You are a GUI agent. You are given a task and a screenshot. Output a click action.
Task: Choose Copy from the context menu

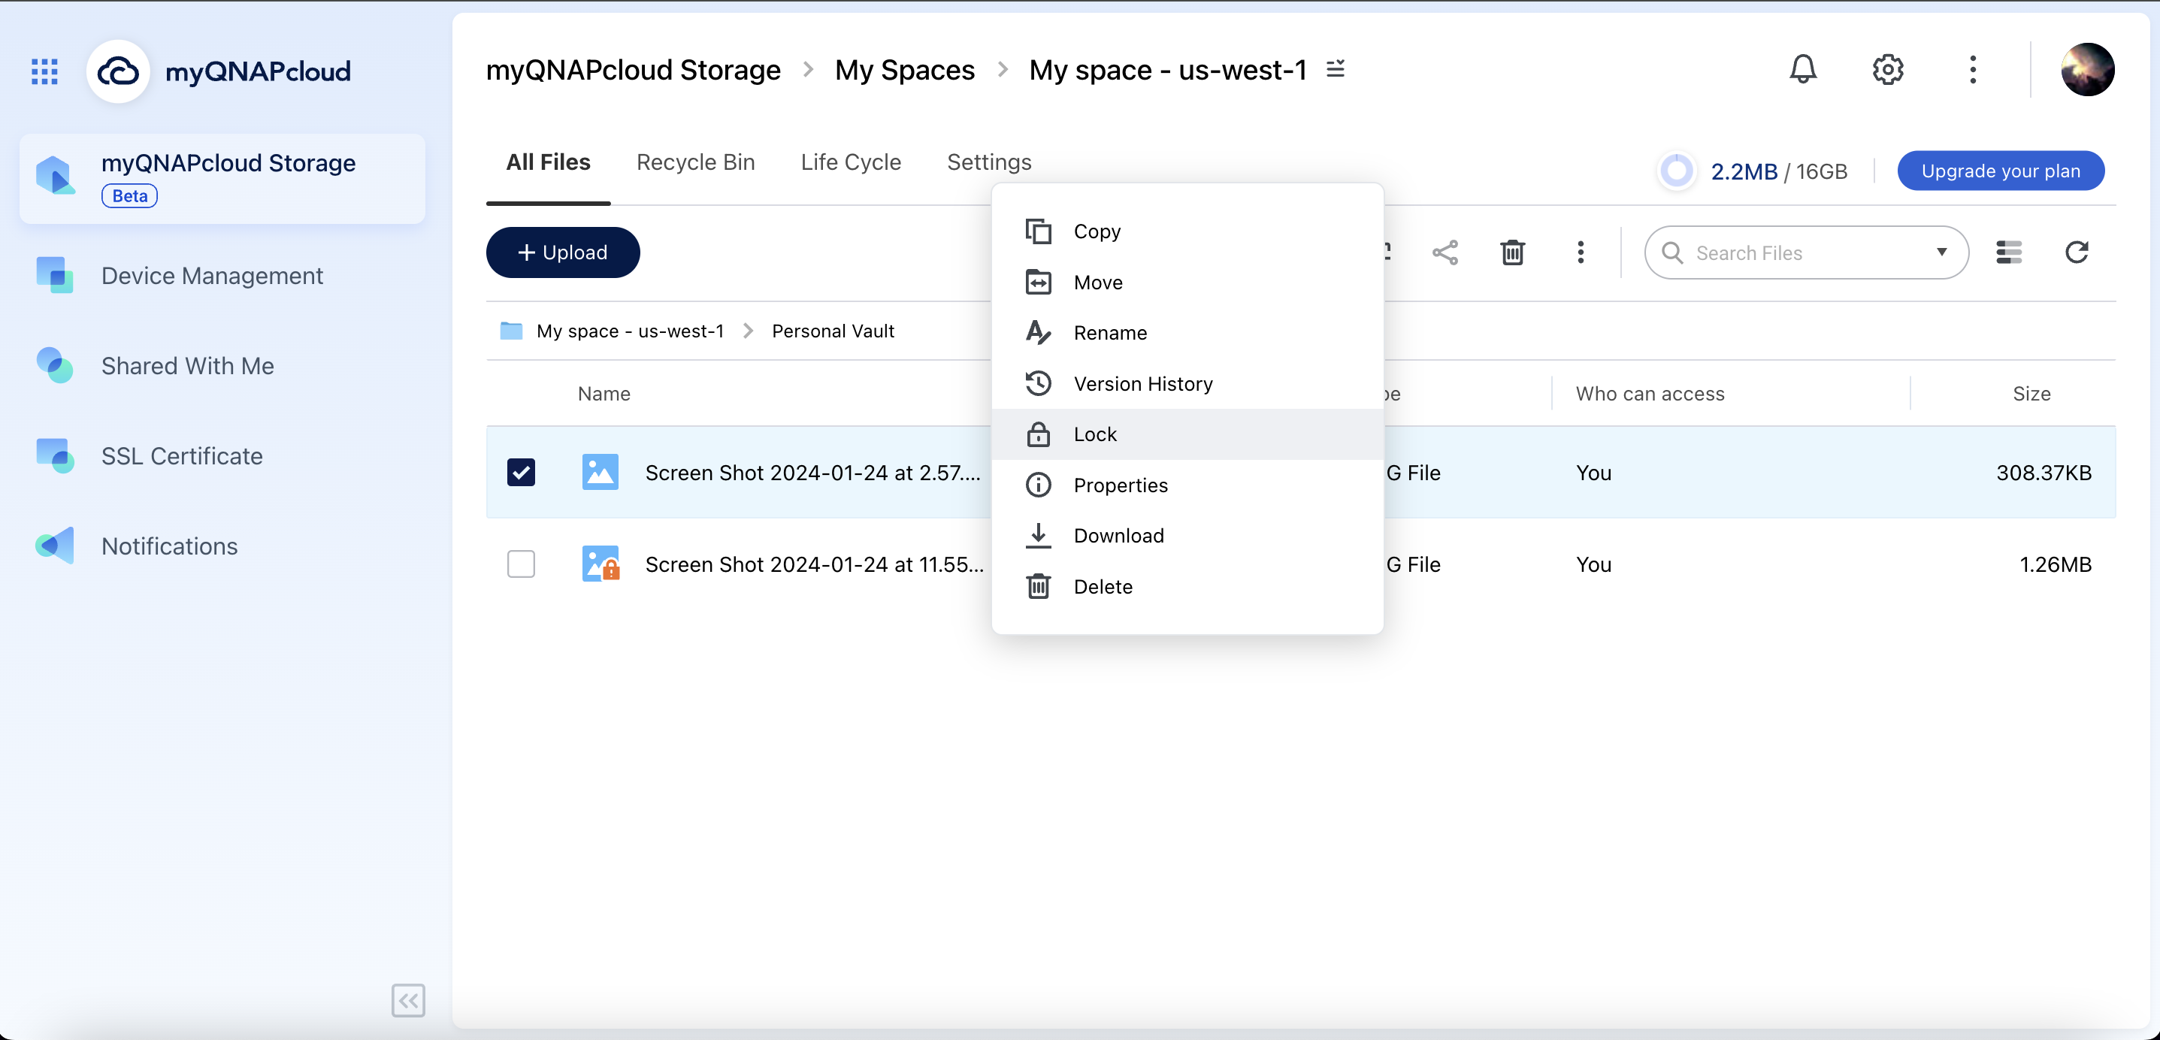click(1187, 231)
